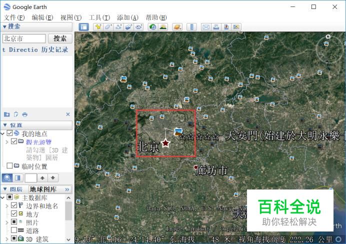Open the 视图(V) menu
346x244 pixels.
tap(71, 17)
